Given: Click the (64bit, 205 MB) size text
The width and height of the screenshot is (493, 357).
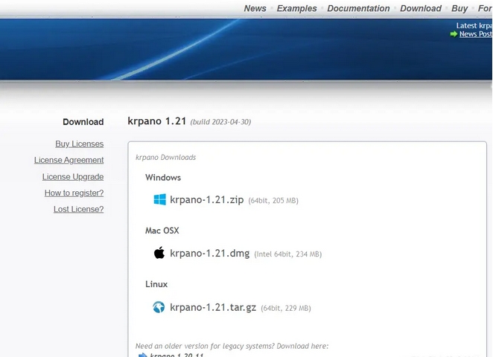Looking at the screenshot, I should [x=273, y=201].
